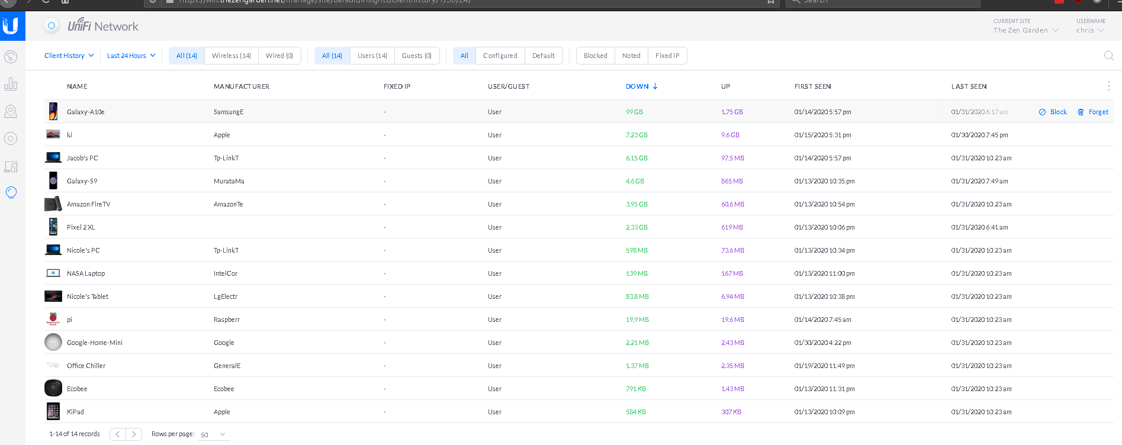Filter by Wired (0) clients
1122x445 pixels.
279,56
